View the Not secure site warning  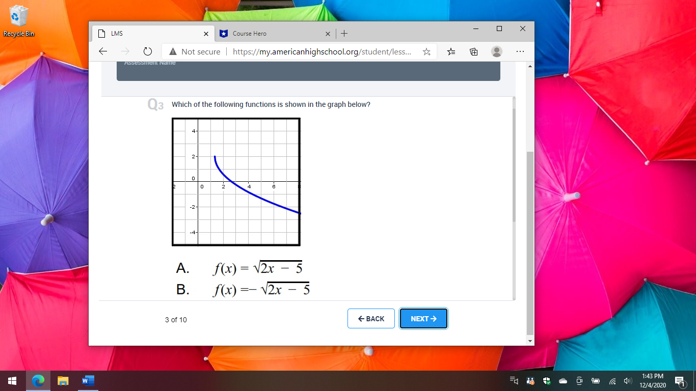click(x=195, y=51)
